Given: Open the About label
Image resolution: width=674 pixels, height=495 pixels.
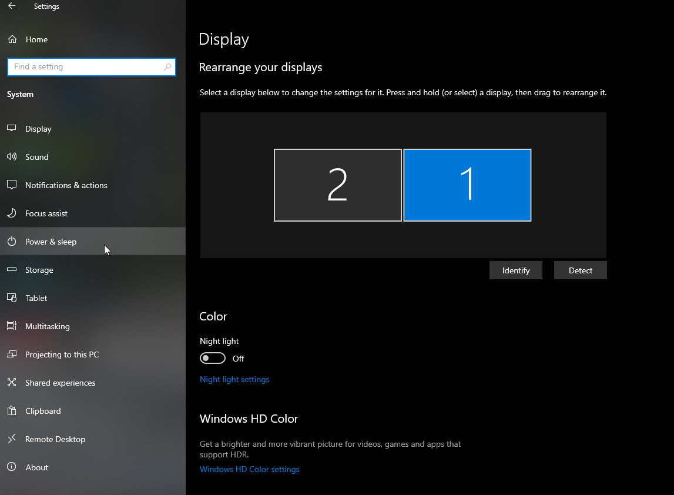Looking at the screenshot, I should (36, 467).
